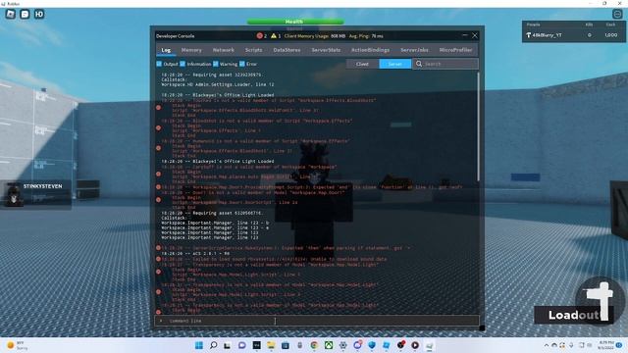
Task: Open the Roblox menu icon
Action: (x=11, y=15)
